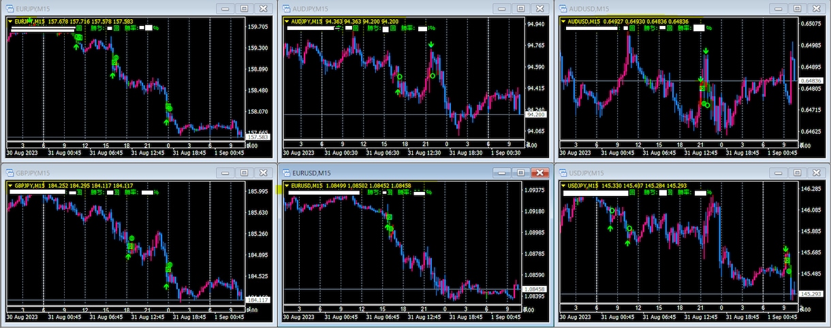The height and width of the screenshot is (328, 831).
Task: Select the green down arrow signal in AUDJPY chart
Action: (x=432, y=45)
